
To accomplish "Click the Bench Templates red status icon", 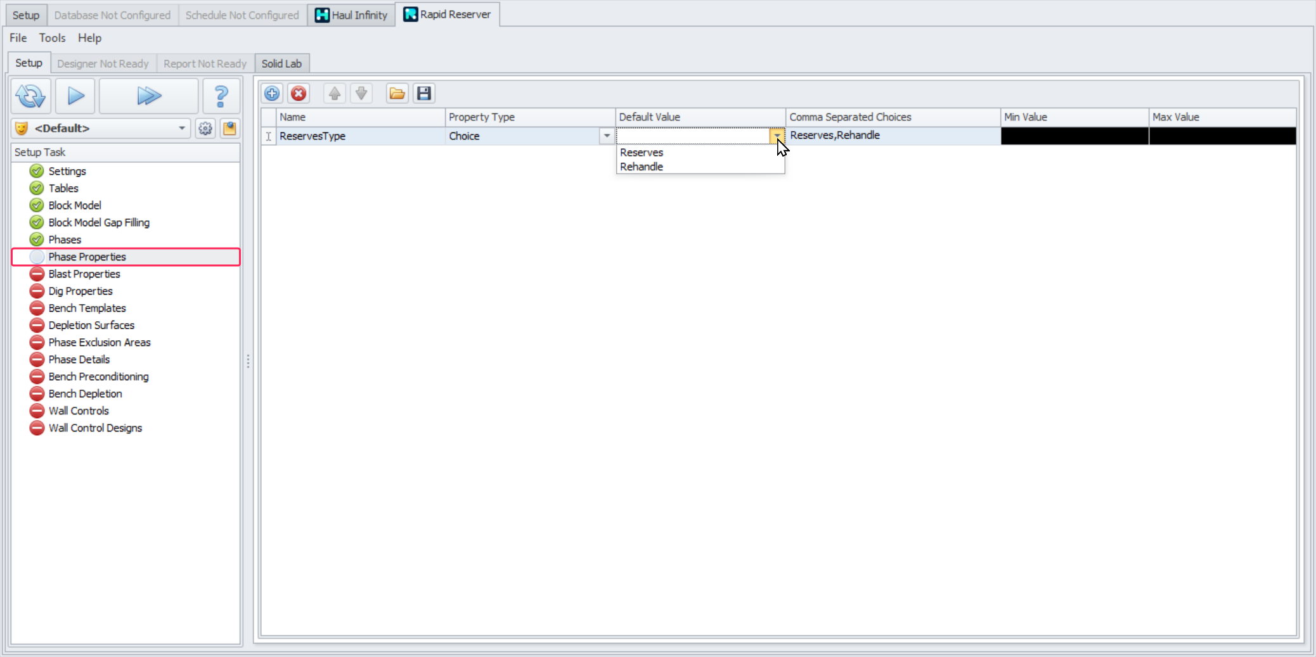I will (x=37, y=308).
